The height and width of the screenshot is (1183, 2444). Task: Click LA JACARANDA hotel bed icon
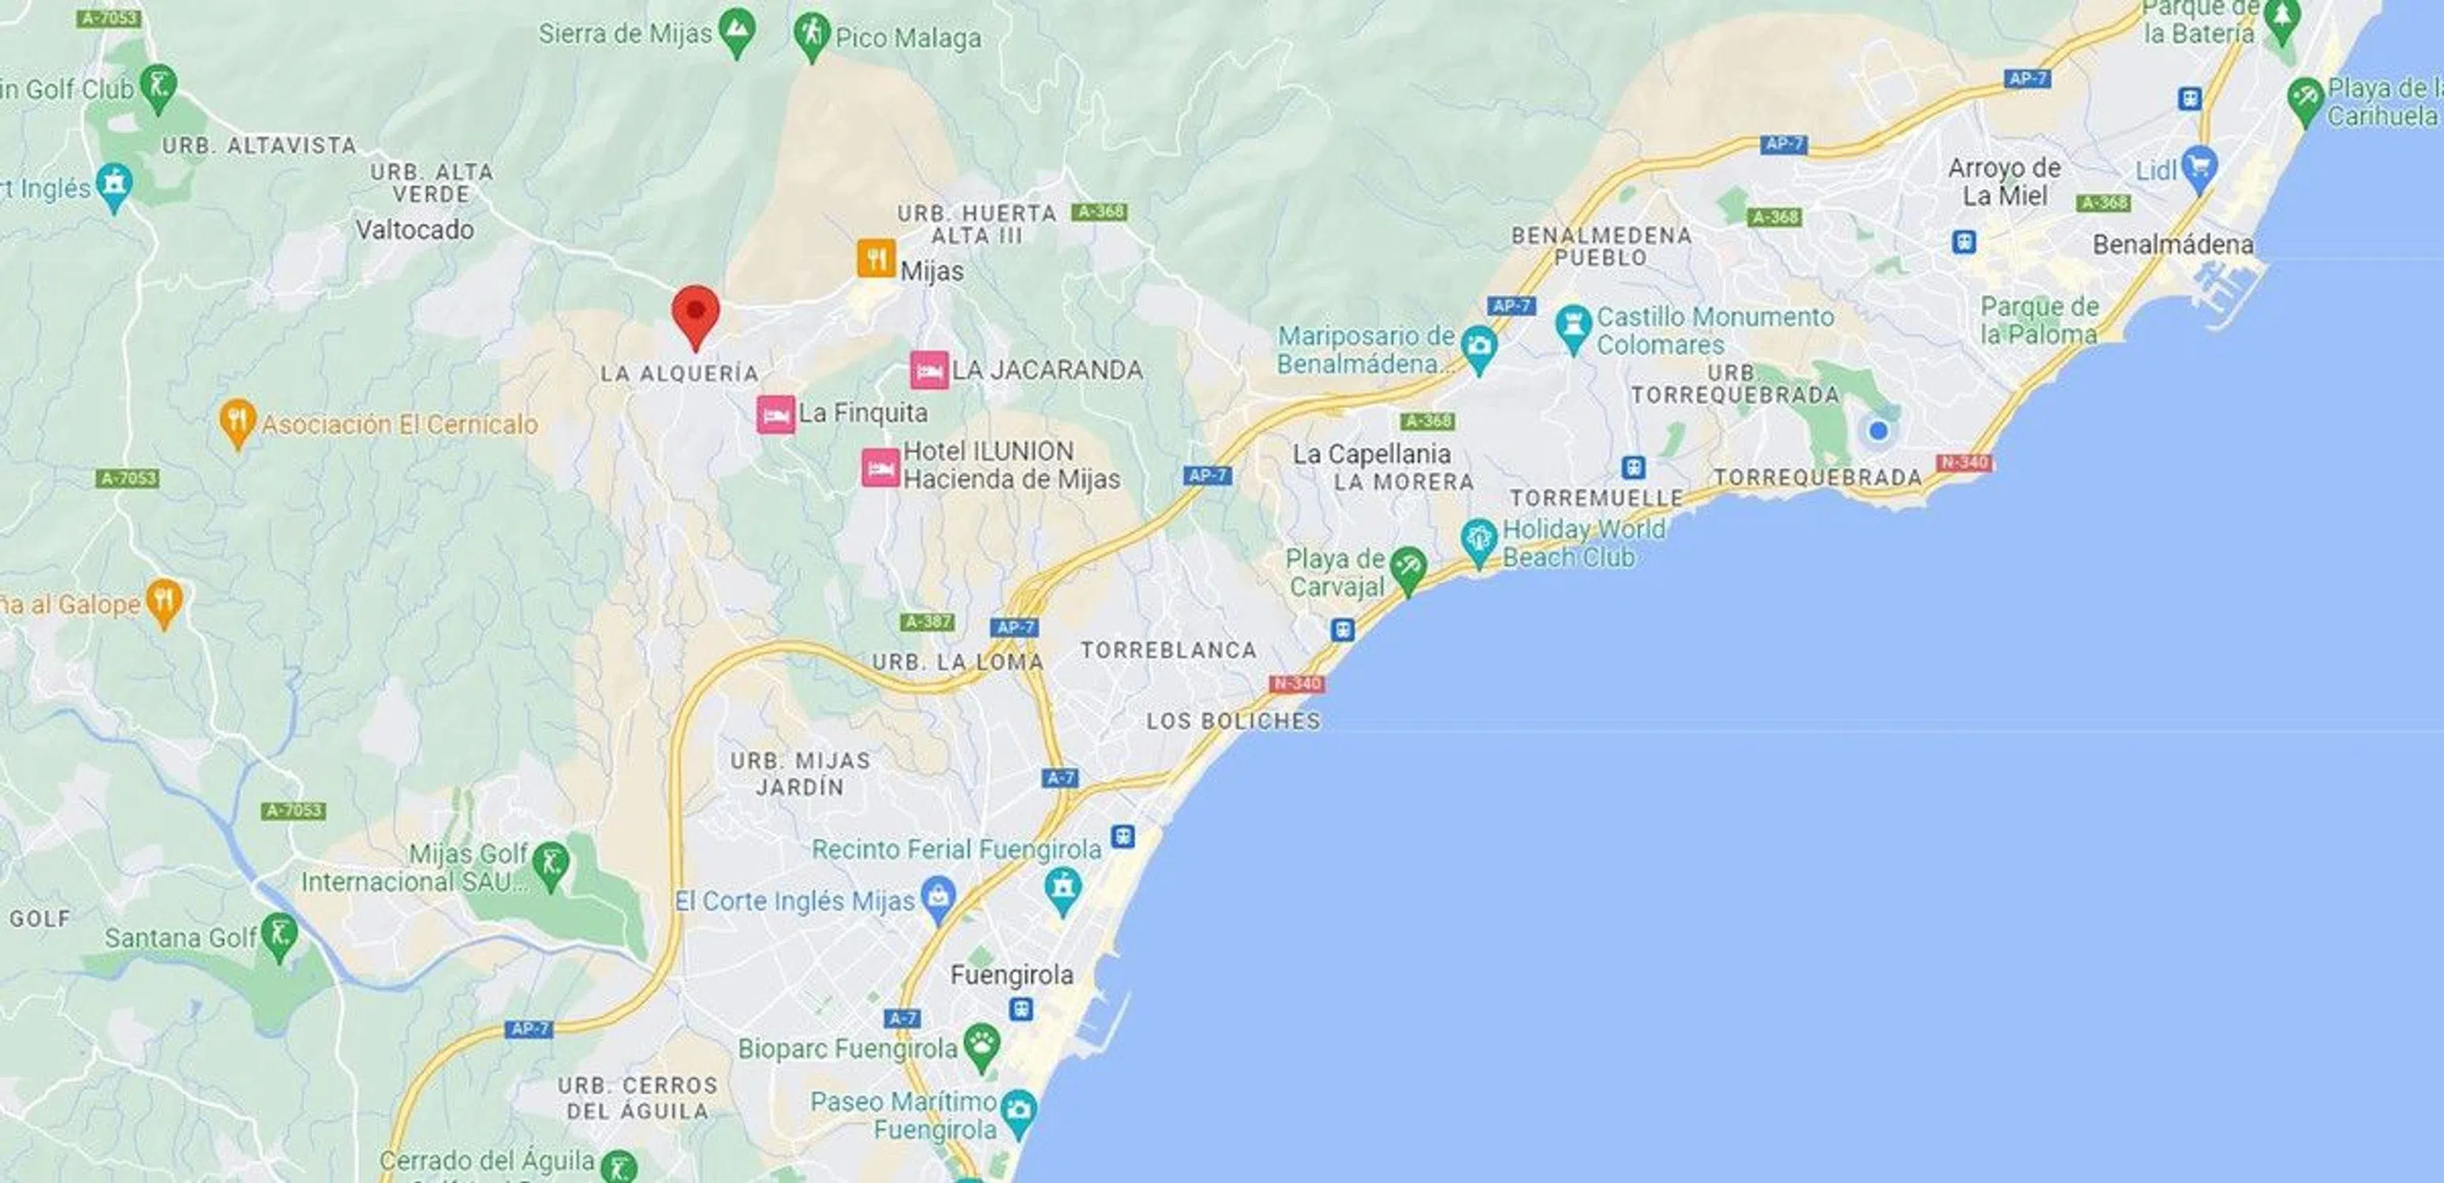[929, 370]
